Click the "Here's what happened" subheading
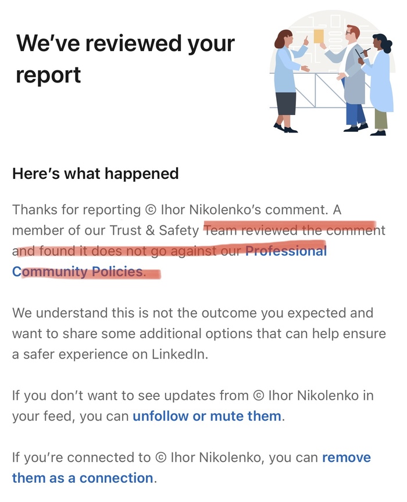Viewport: 407px width, 502px height. [95, 173]
